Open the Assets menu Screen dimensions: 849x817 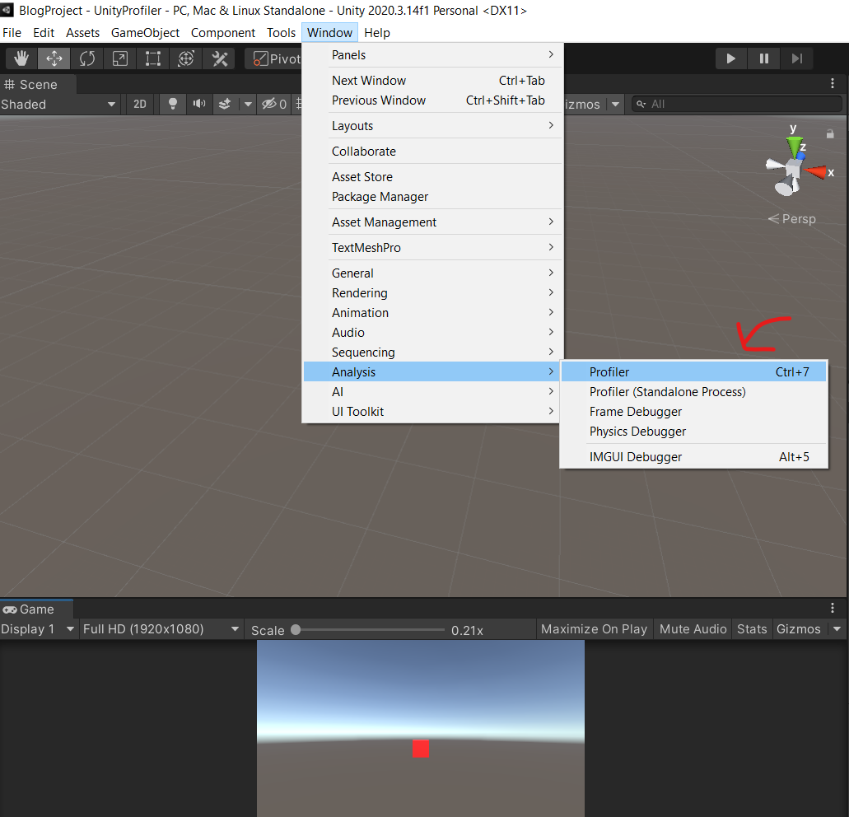83,32
